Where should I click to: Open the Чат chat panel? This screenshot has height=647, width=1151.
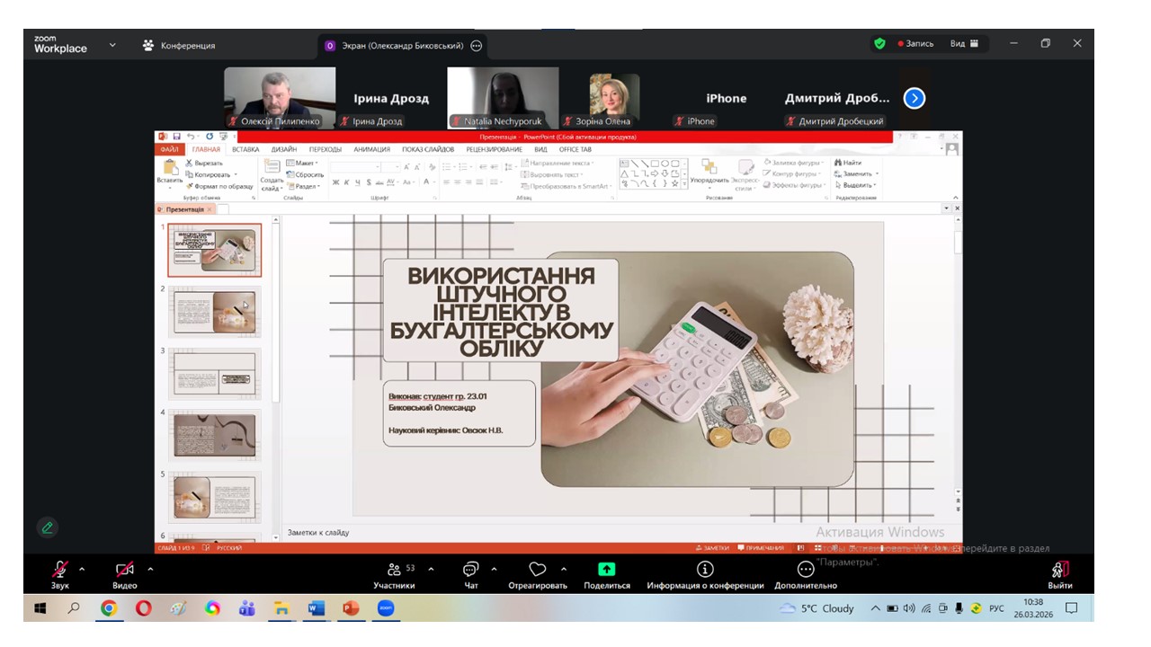(x=470, y=570)
